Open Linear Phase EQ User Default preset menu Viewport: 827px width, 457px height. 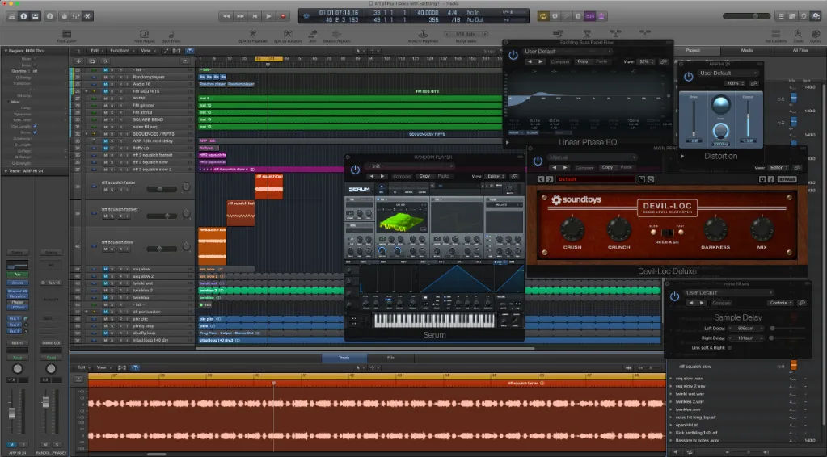[x=568, y=52]
